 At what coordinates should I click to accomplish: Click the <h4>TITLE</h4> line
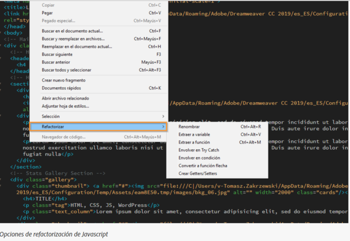pyautogui.click(x=45, y=199)
